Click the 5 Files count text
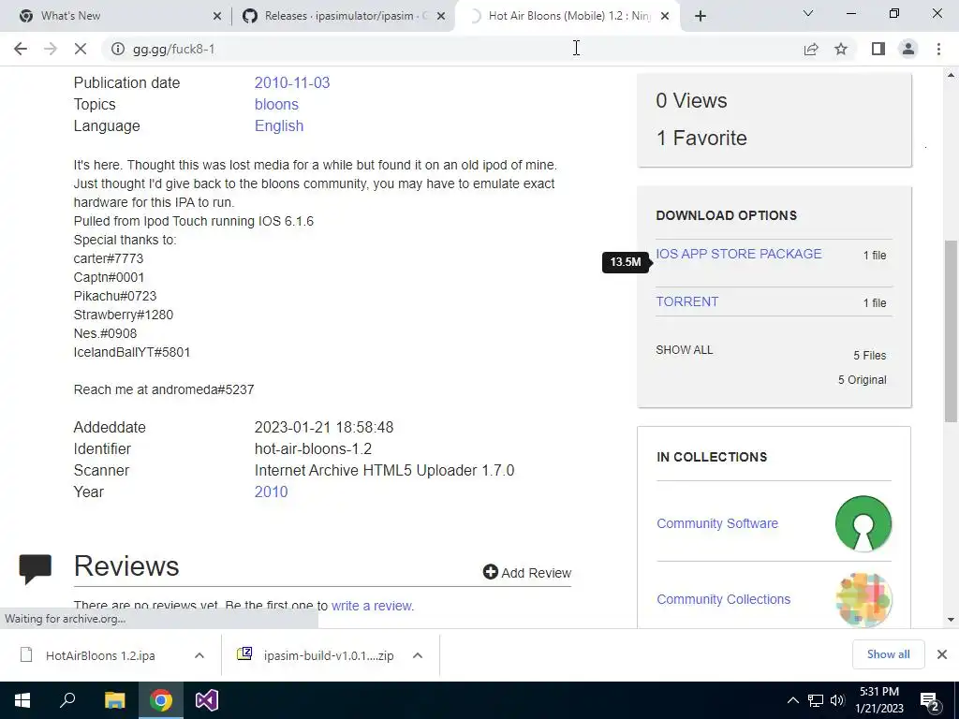Image resolution: width=959 pixels, height=719 pixels. pyautogui.click(x=869, y=355)
